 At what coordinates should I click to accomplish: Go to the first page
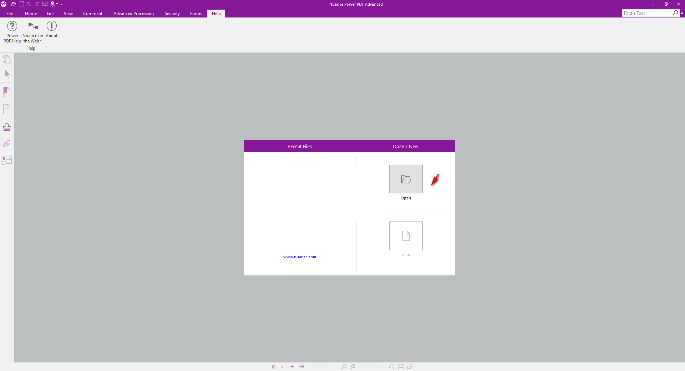pos(274,367)
